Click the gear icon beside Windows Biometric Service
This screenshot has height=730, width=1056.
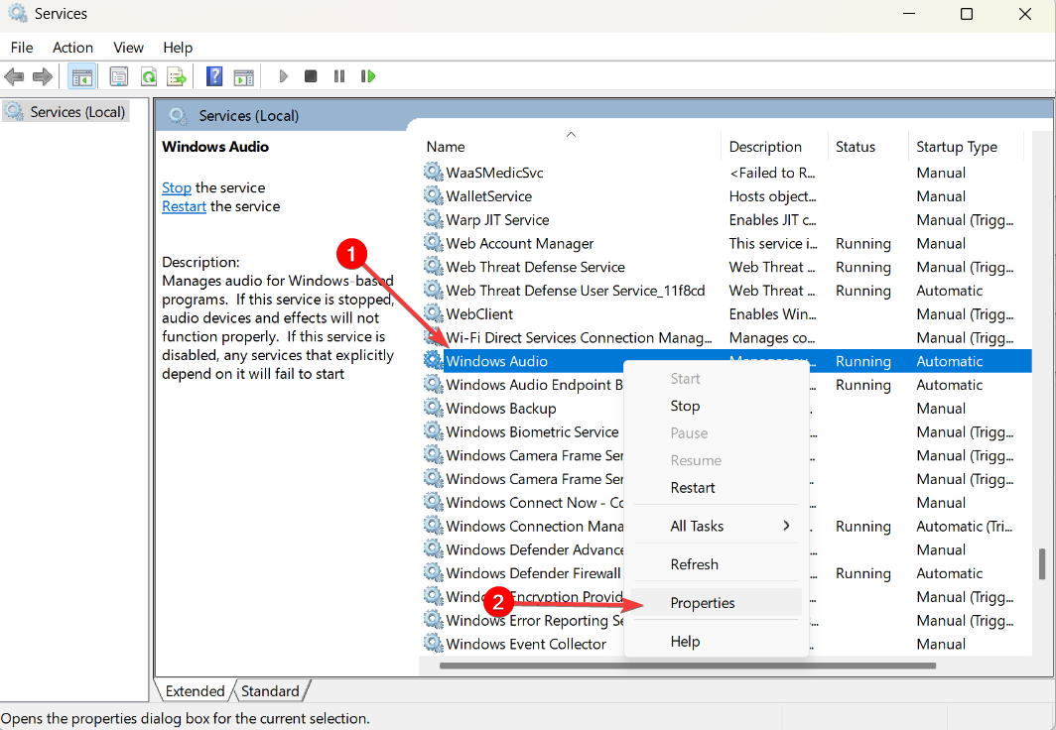(x=433, y=431)
